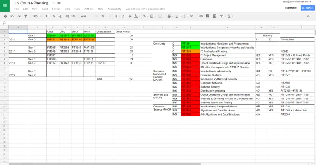Insert a comment via toolbar icon
This screenshot has height=165, width=316.
(x=208, y=16)
